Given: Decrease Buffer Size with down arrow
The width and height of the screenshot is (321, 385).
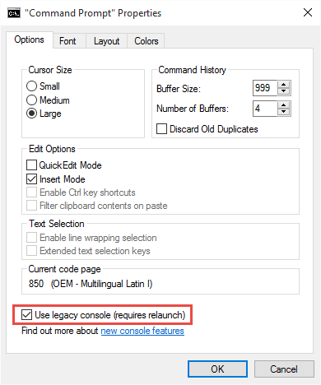Looking at the screenshot, I should [x=284, y=91].
